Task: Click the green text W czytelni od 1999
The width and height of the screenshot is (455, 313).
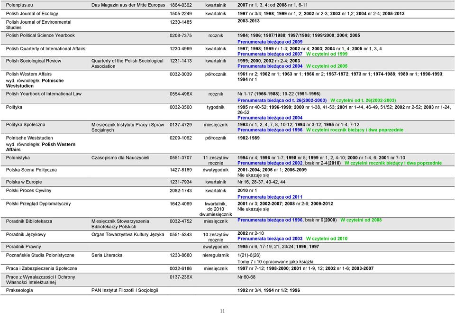Action: tap(327, 54)
